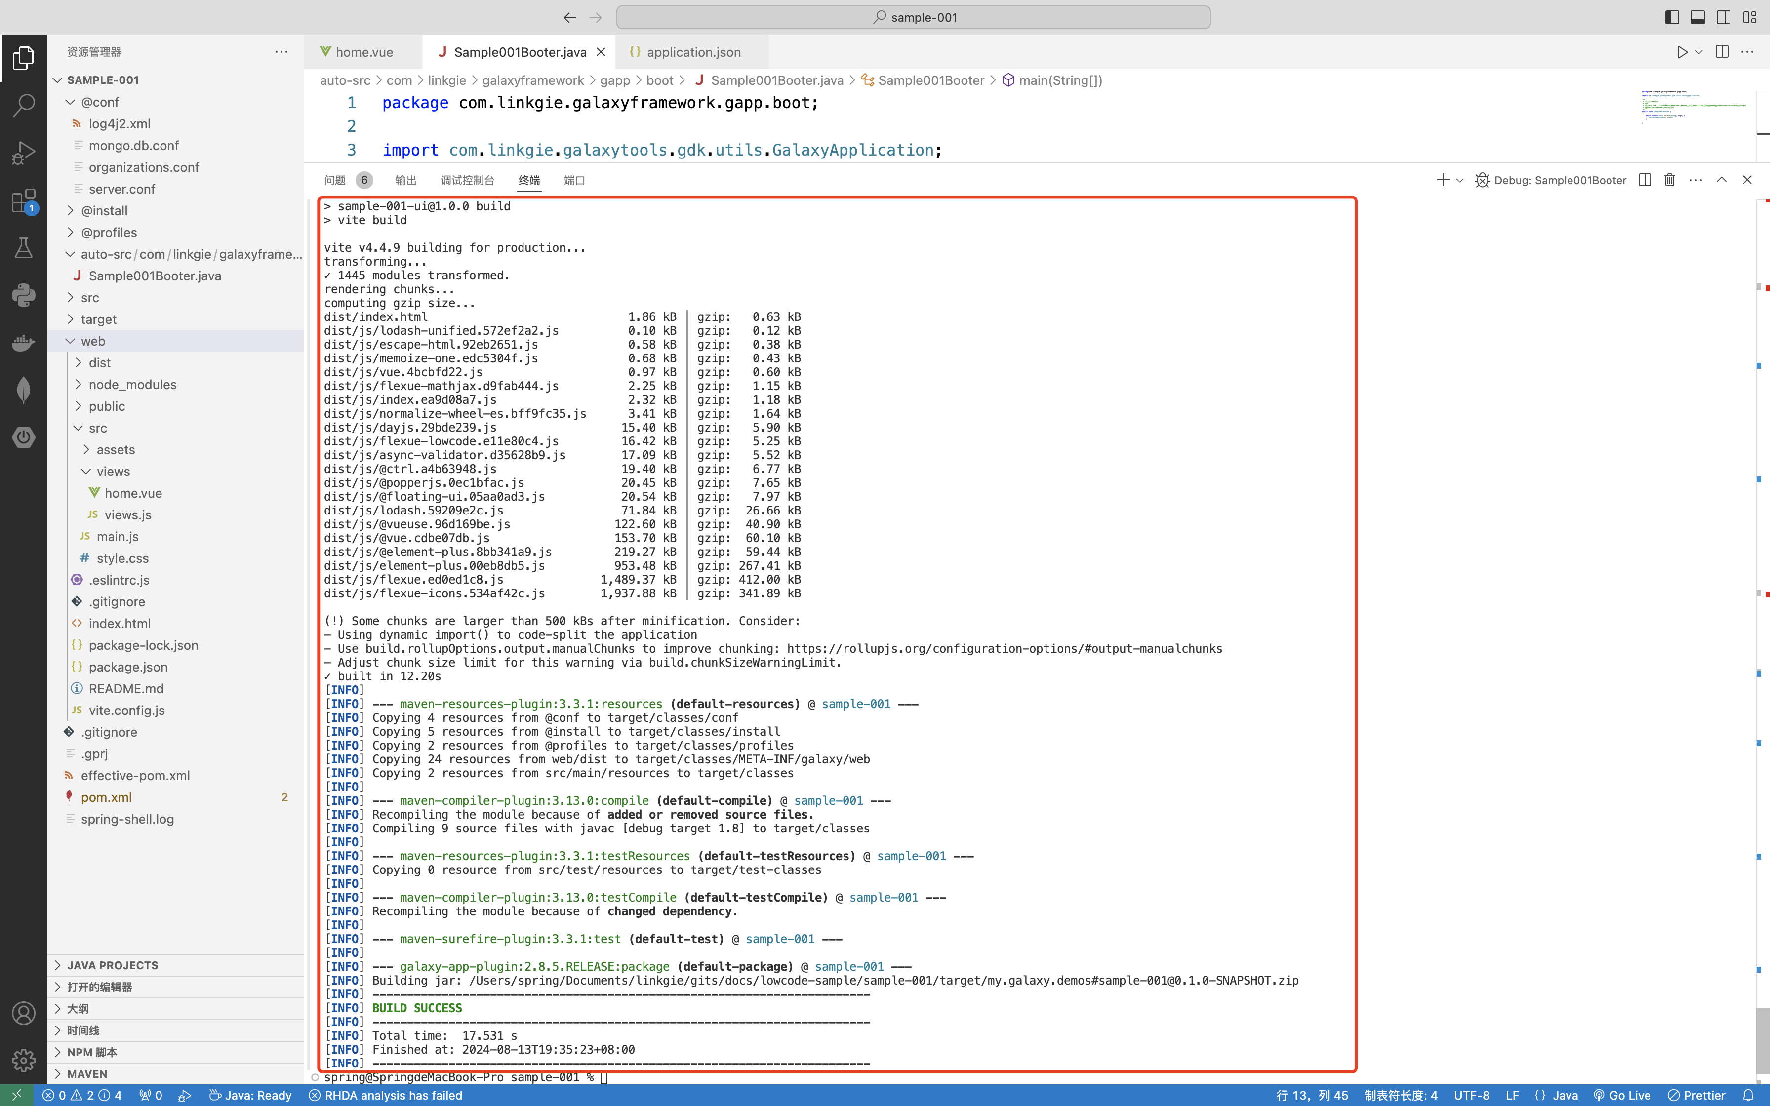Open terminal panel more actions ellipsis
Image resolution: width=1770 pixels, height=1106 pixels.
click(x=1696, y=180)
